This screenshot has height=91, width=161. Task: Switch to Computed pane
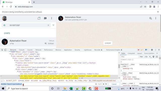131,53
